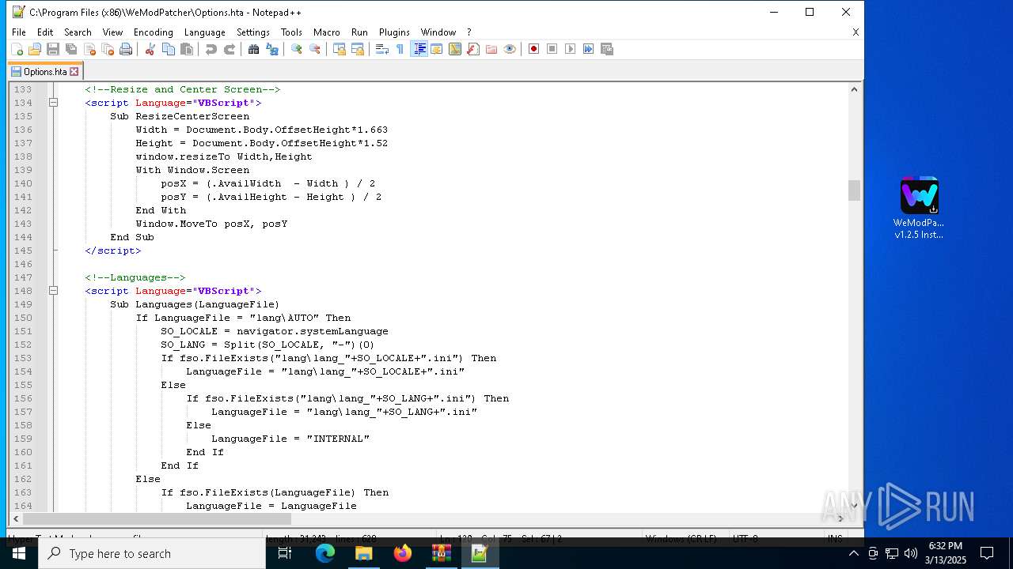
Task: Collapse the script fold at line 148
Action: [x=53, y=291]
